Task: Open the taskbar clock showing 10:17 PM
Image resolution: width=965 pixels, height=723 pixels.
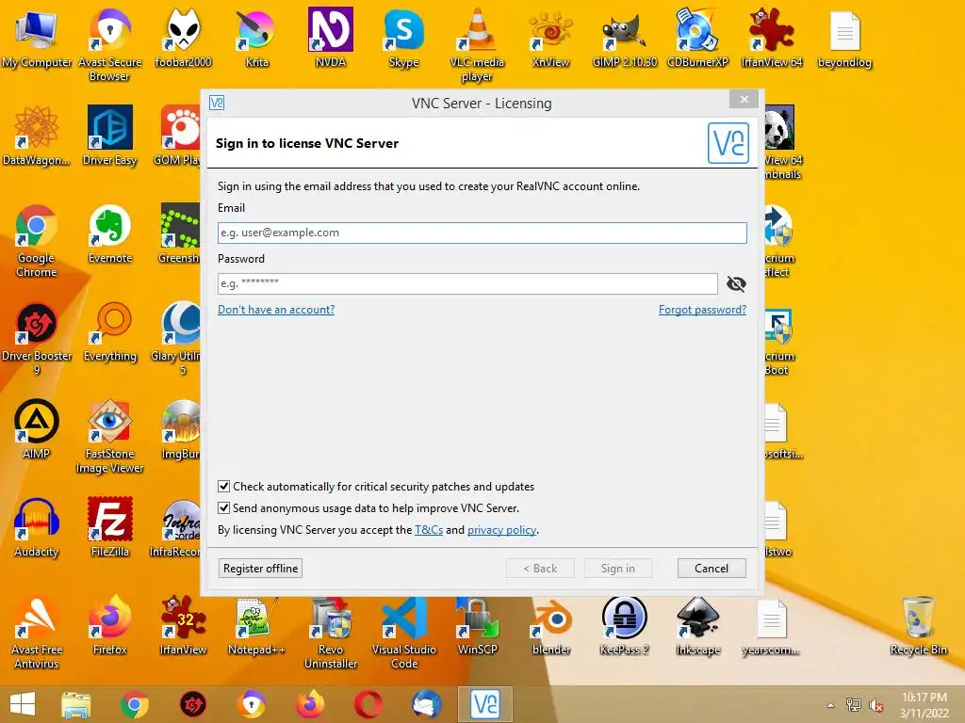Action: (x=924, y=705)
